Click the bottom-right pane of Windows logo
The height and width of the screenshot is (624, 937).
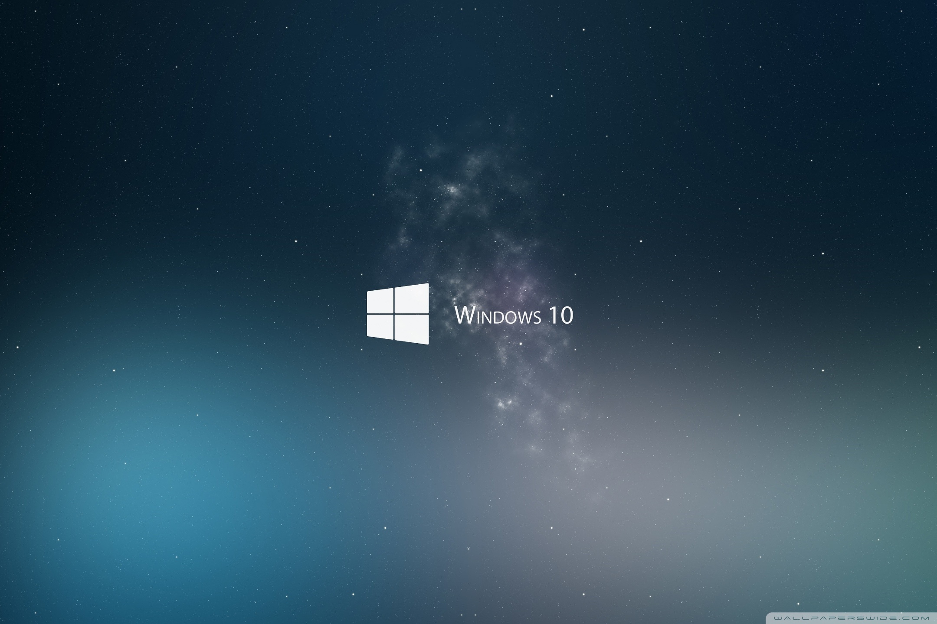412,329
